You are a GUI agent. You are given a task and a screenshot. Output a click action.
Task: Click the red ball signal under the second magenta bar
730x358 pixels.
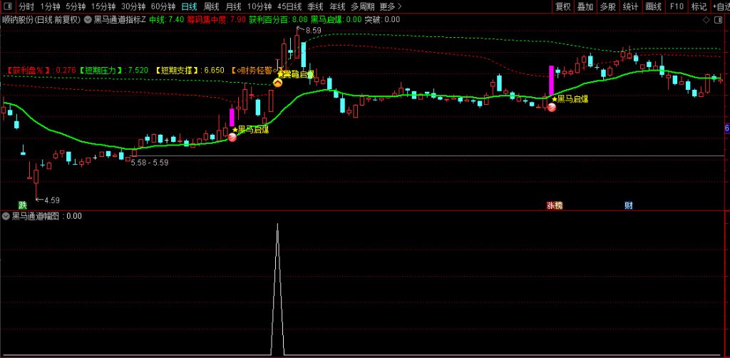pyautogui.click(x=551, y=107)
